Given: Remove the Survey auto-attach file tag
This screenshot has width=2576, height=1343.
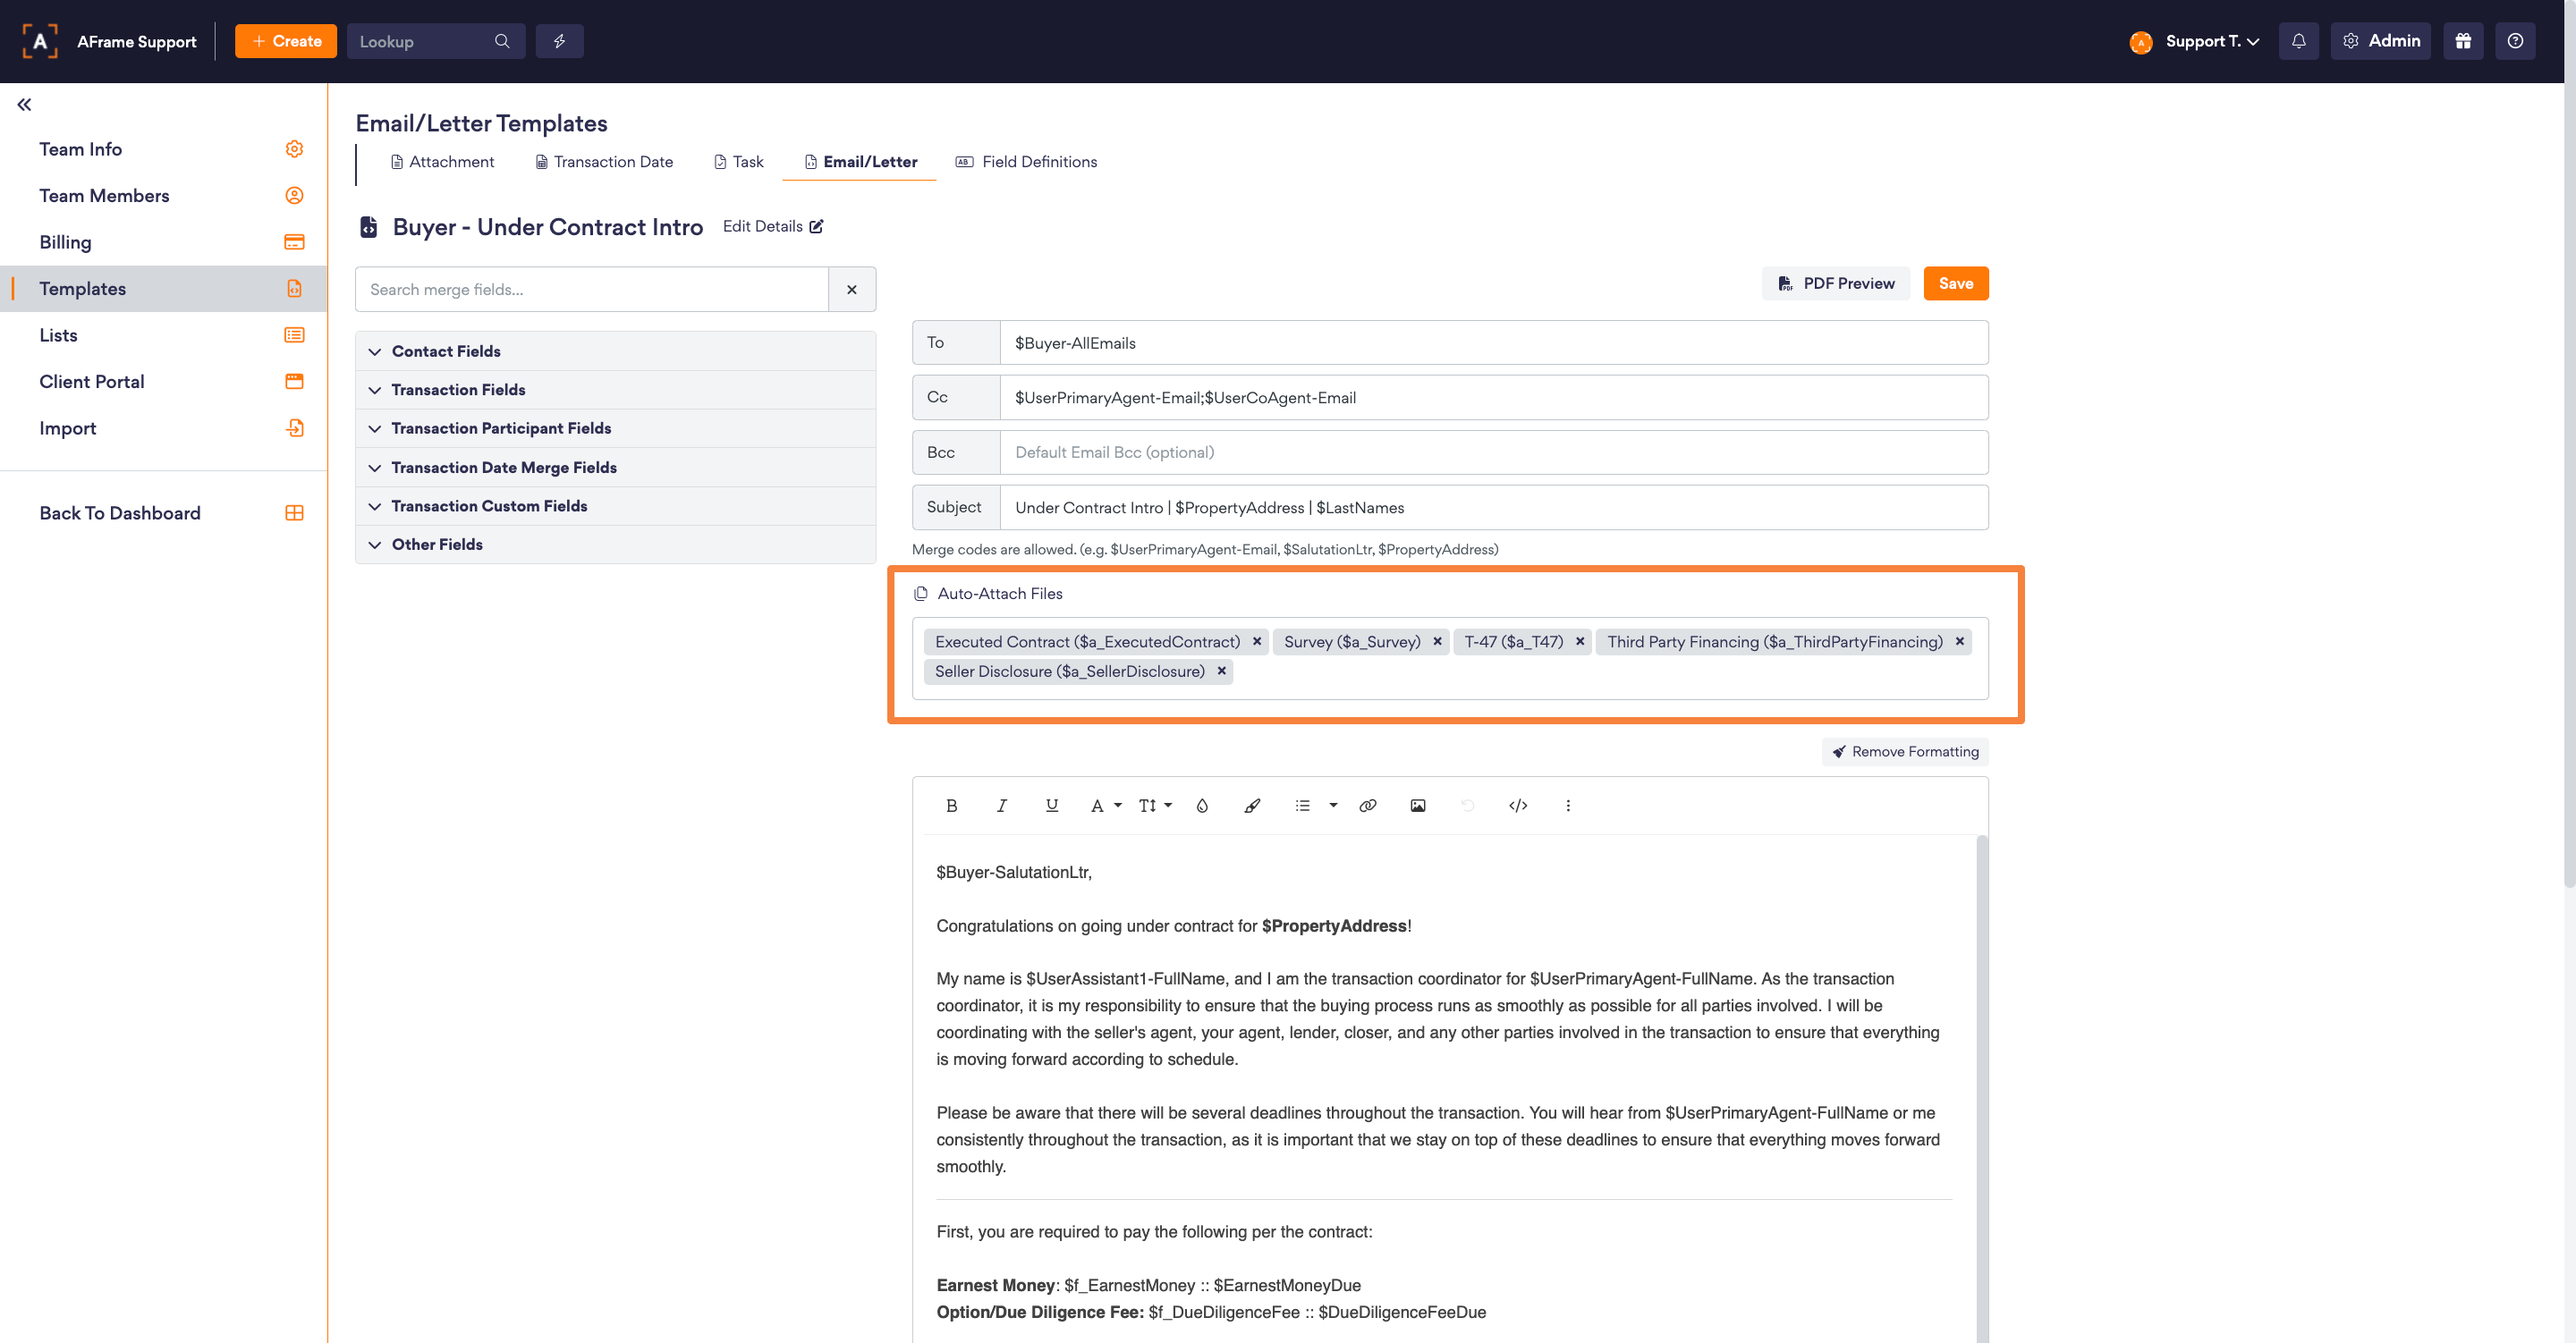Looking at the screenshot, I should point(1437,641).
